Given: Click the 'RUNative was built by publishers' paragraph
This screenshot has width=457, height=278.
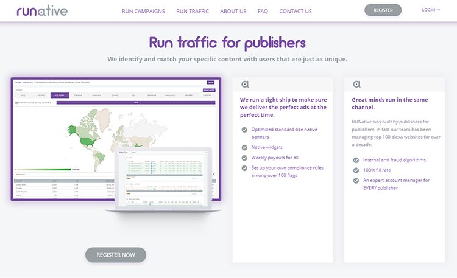Looking at the screenshot, I should tap(396, 133).
